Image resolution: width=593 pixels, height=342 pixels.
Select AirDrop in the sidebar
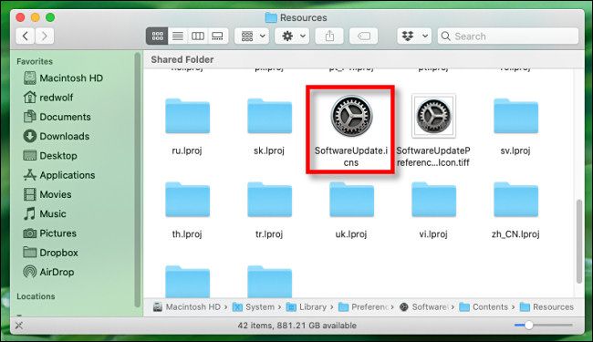(48, 272)
